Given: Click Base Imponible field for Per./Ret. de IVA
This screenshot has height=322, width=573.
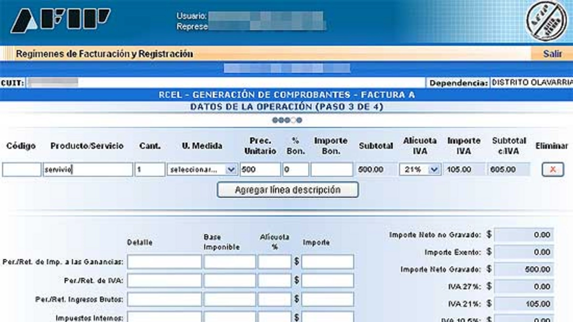Looking at the screenshot, I should [230, 280].
